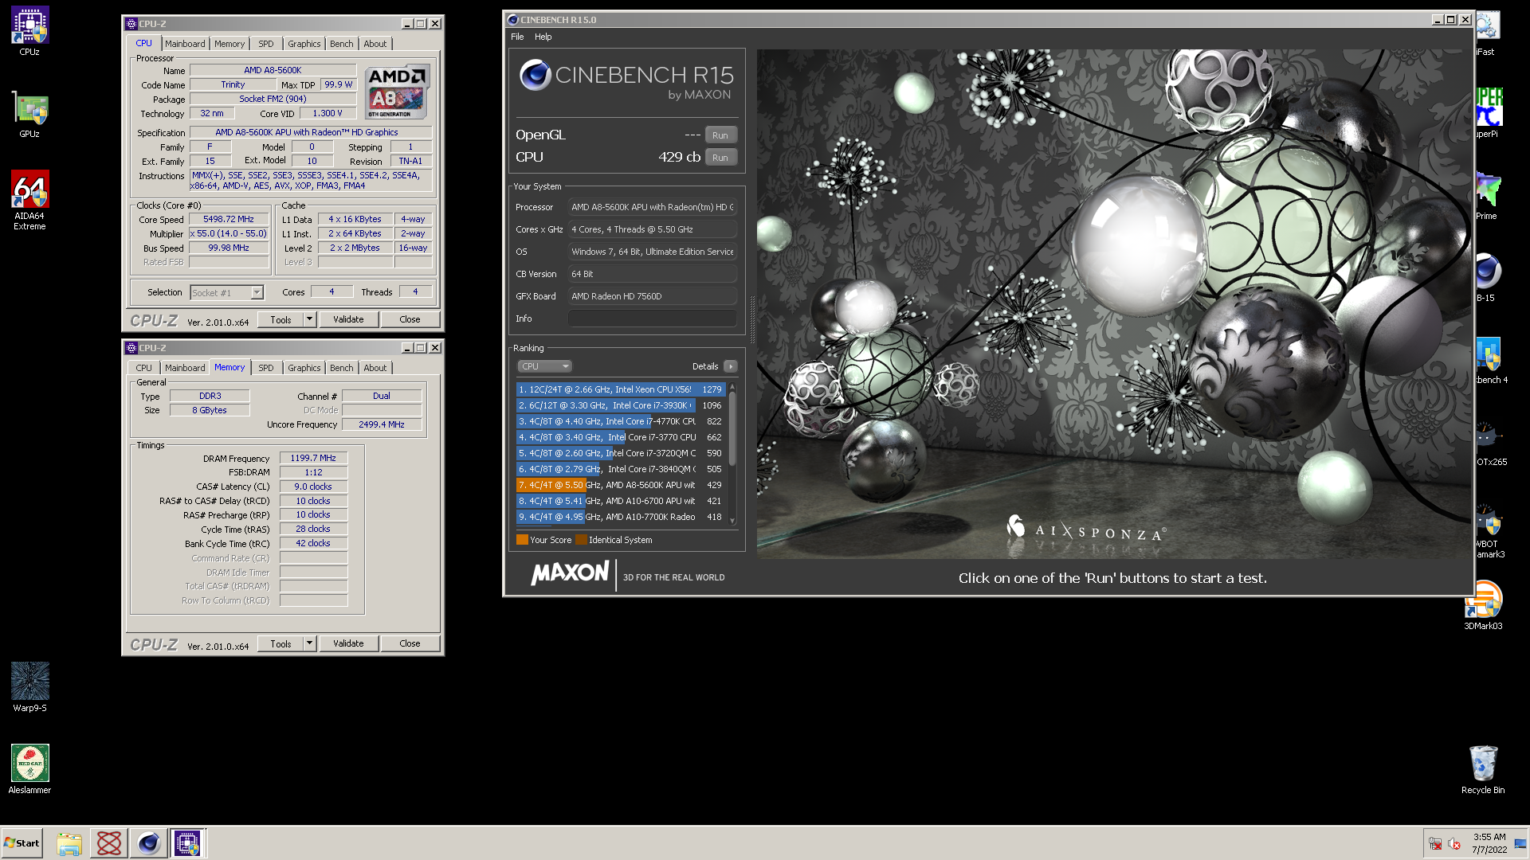Click Close in bottom CPU-Z window

click(x=410, y=643)
